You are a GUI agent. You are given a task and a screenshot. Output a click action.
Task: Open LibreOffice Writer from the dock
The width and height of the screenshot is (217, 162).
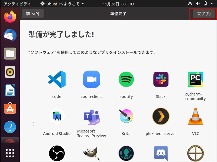[x=10, y=90]
